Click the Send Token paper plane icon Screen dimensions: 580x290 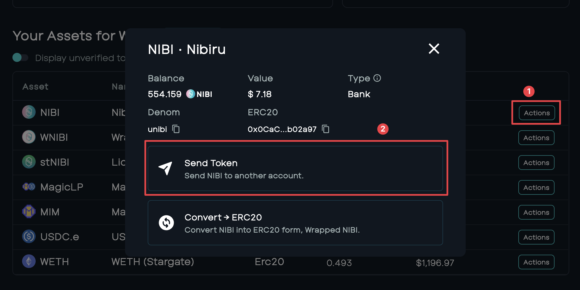[x=166, y=168]
